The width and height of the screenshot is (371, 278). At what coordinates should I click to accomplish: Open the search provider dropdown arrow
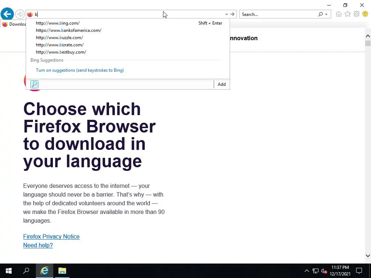[x=326, y=14]
